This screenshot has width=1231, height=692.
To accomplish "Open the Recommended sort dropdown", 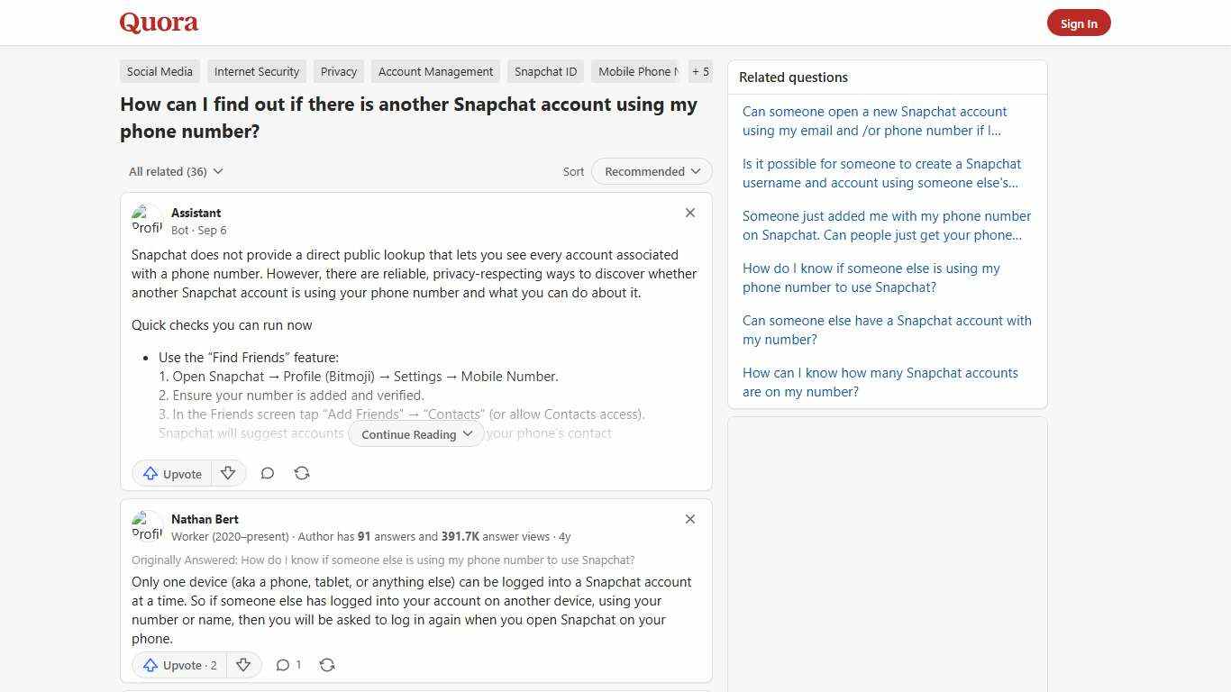I will (651, 171).
